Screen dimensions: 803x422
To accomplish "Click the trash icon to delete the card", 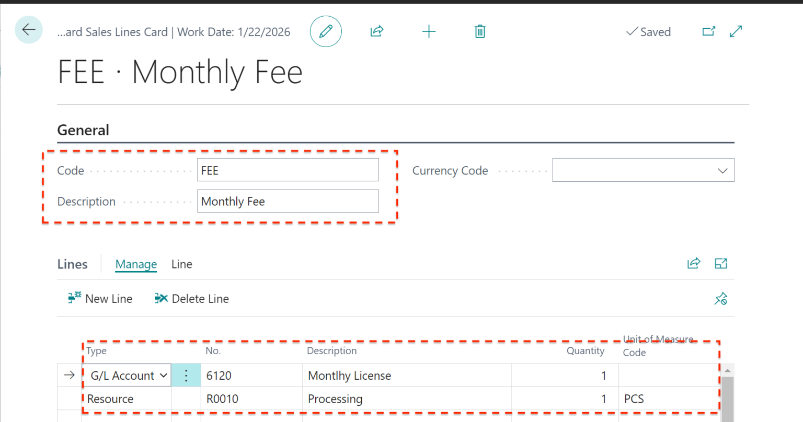I will (x=479, y=31).
